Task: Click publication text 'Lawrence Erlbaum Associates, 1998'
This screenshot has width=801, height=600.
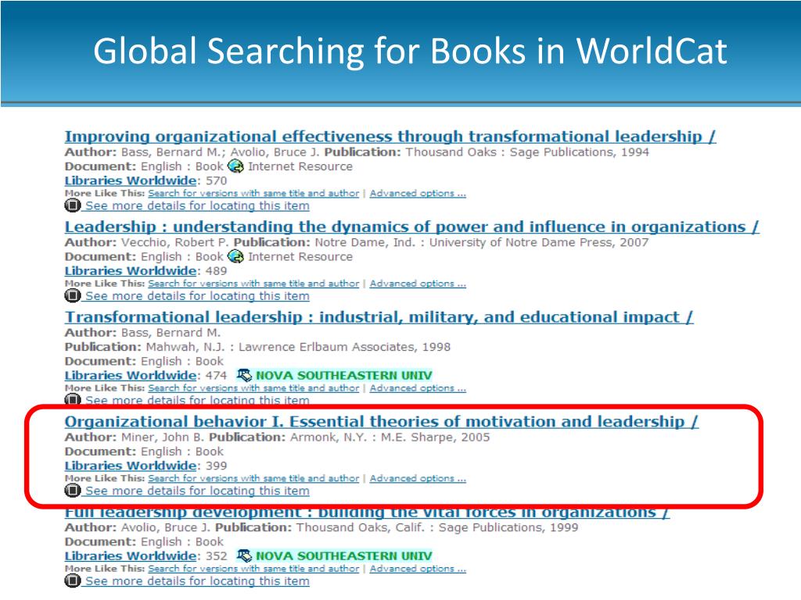Action: [x=345, y=348]
